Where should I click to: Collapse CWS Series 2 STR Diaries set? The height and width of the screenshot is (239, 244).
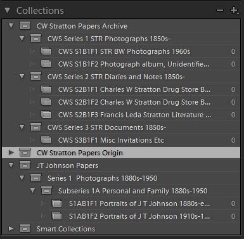pyautogui.click(x=22, y=77)
